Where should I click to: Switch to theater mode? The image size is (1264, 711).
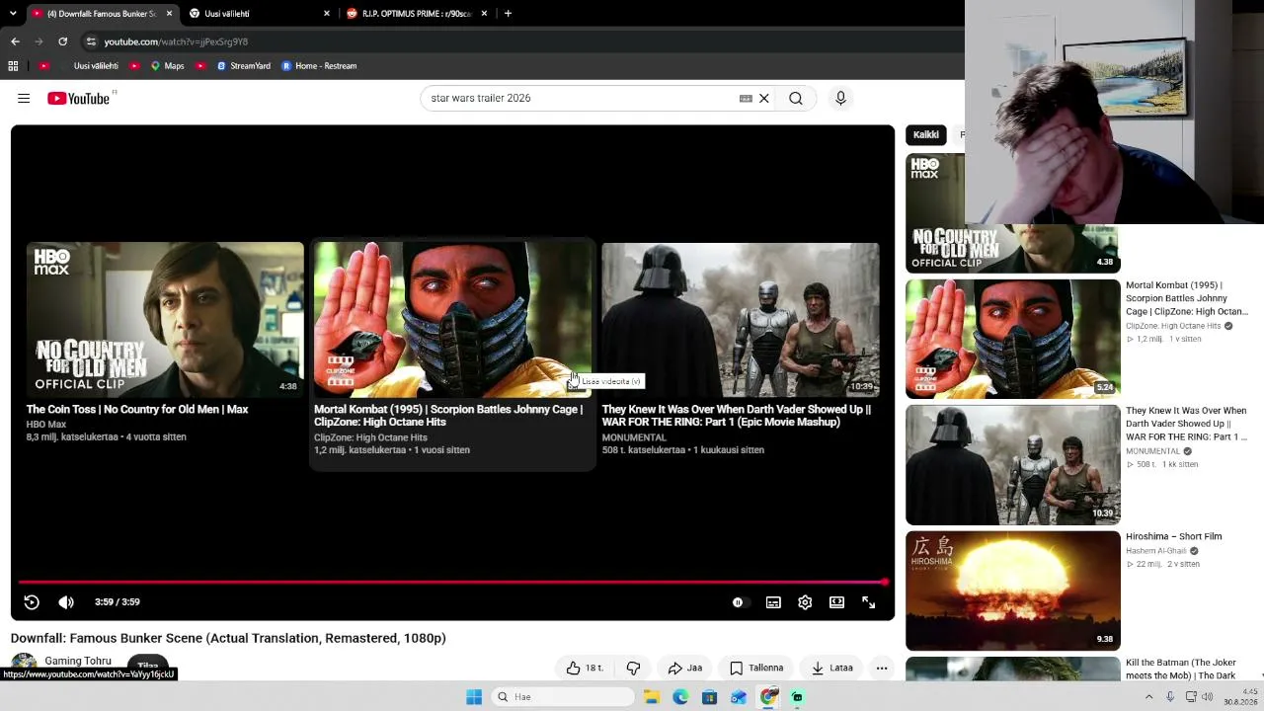tap(836, 602)
